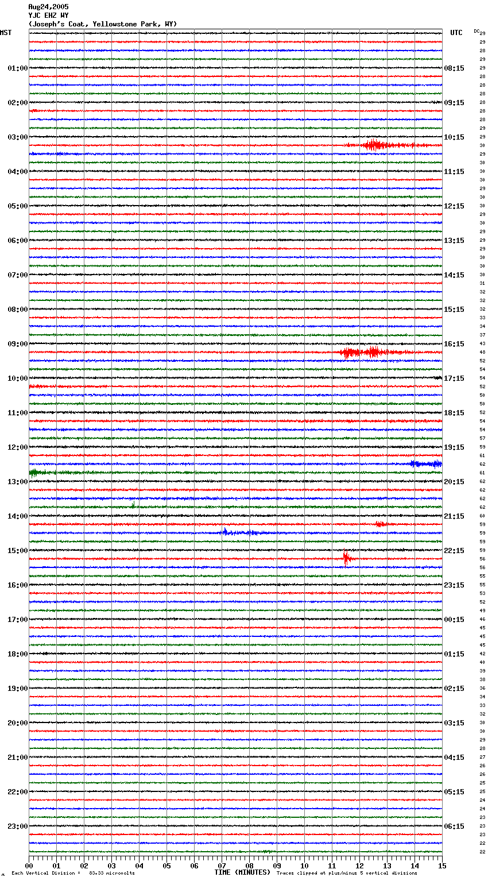The width and height of the screenshot is (488, 881).
Task: Click the '09:15' UTC time label
Action: tap(454, 103)
